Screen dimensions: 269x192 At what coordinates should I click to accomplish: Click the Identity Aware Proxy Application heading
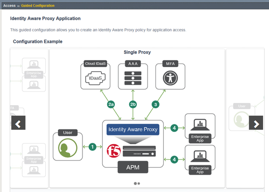click(x=45, y=18)
